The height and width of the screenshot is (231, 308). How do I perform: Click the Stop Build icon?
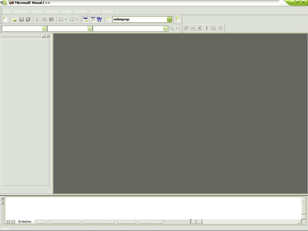200,29
